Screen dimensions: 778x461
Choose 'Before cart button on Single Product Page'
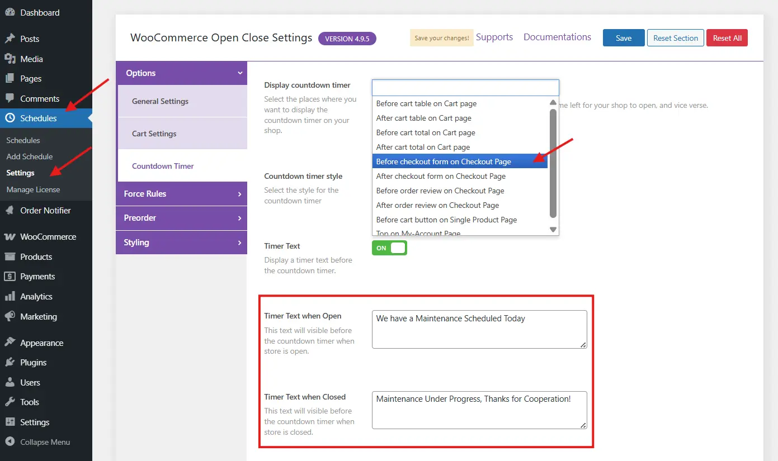click(x=460, y=220)
